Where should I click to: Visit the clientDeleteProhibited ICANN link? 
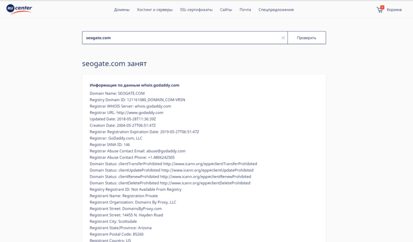205,183
